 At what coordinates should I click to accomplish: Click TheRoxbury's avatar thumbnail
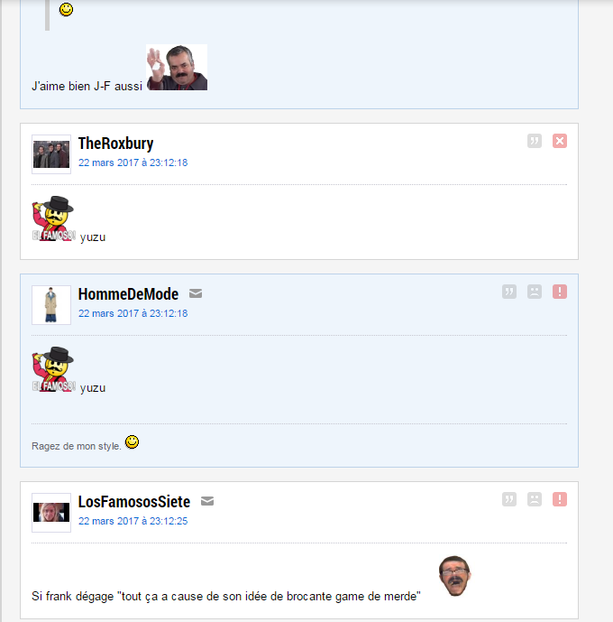coord(51,154)
